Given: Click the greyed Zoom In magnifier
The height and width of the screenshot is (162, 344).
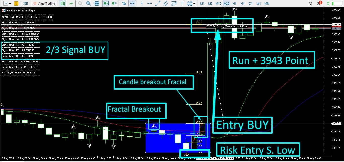Looking at the screenshot, I should click(x=80, y=4).
